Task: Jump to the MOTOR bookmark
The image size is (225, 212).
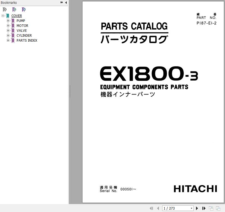Action: (22, 26)
